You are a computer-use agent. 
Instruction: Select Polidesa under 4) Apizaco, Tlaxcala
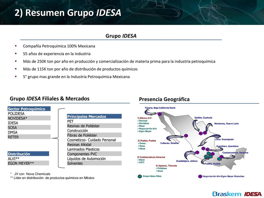click(161, 168)
